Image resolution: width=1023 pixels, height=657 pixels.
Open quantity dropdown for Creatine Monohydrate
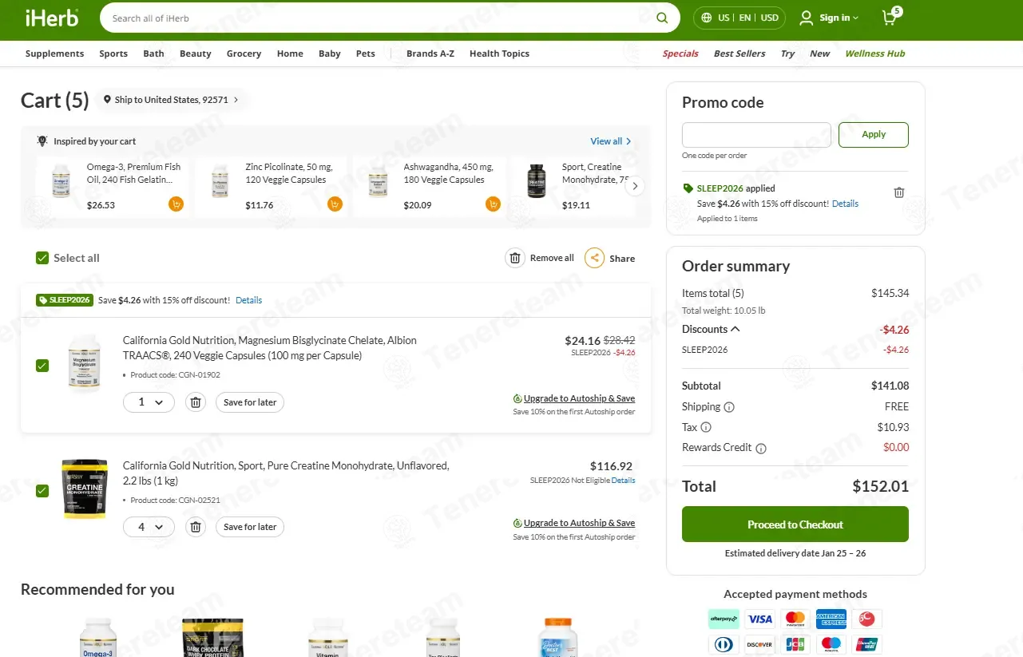(x=149, y=527)
